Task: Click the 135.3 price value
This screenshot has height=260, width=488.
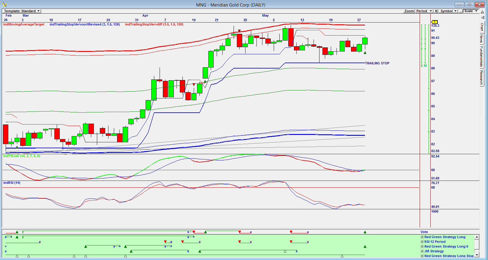Action: (x=435, y=25)
